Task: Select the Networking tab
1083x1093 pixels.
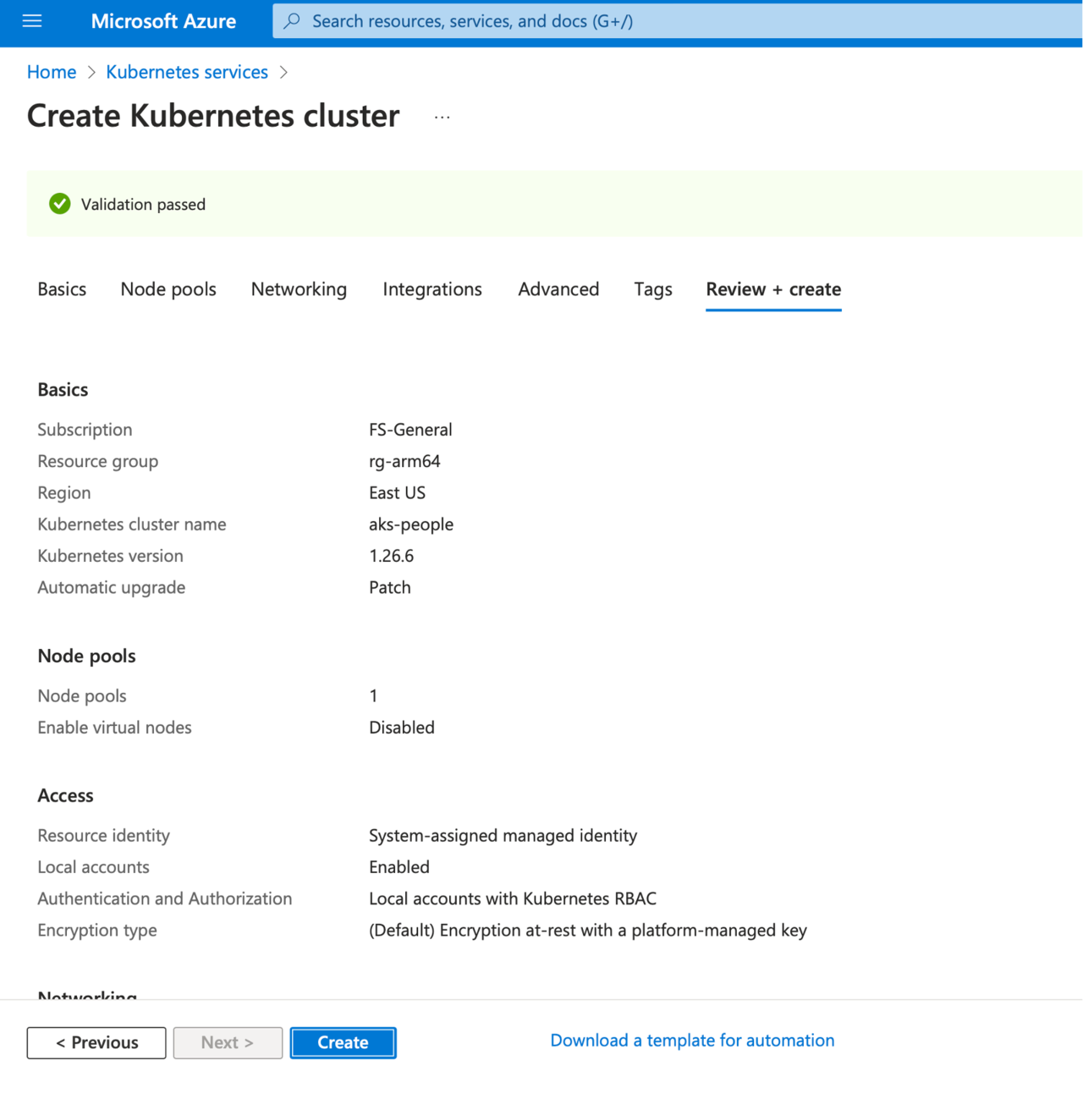Action: pos(299,289)
